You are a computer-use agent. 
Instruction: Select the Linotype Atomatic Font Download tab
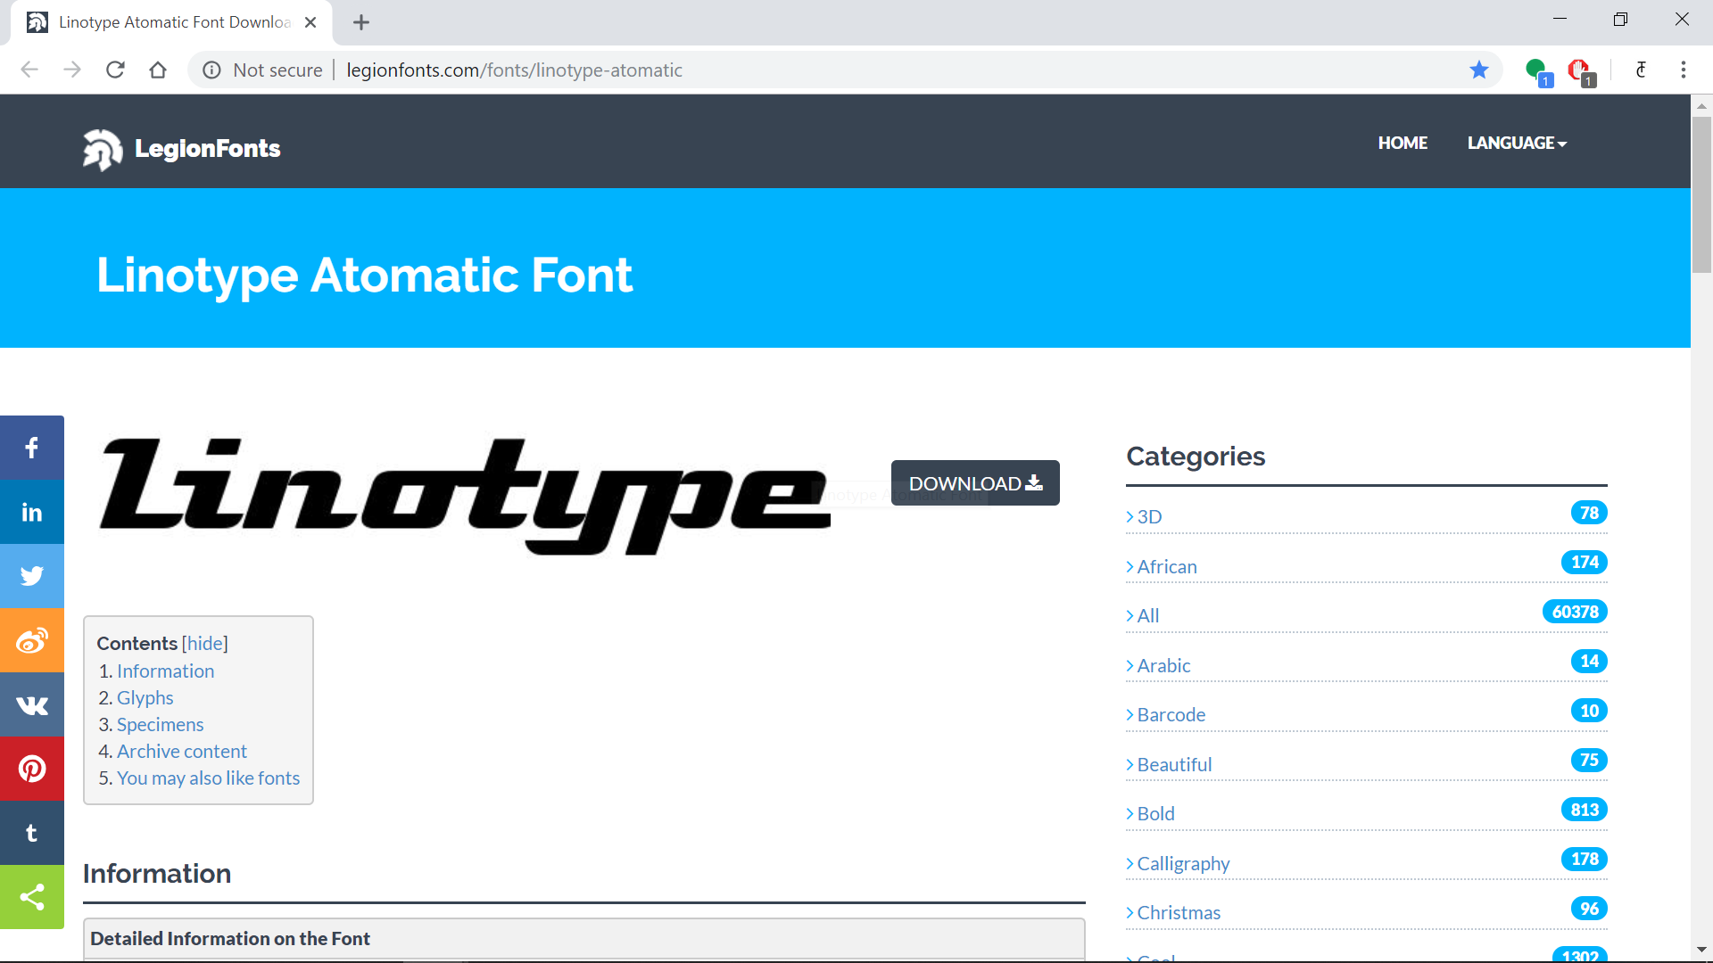click(x=171, y=22)
